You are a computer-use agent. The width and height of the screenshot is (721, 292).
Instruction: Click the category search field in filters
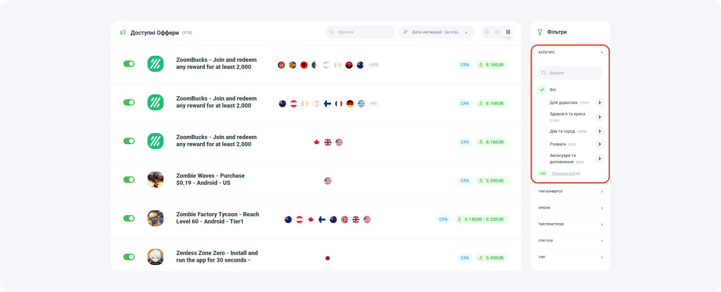point(570,73)
